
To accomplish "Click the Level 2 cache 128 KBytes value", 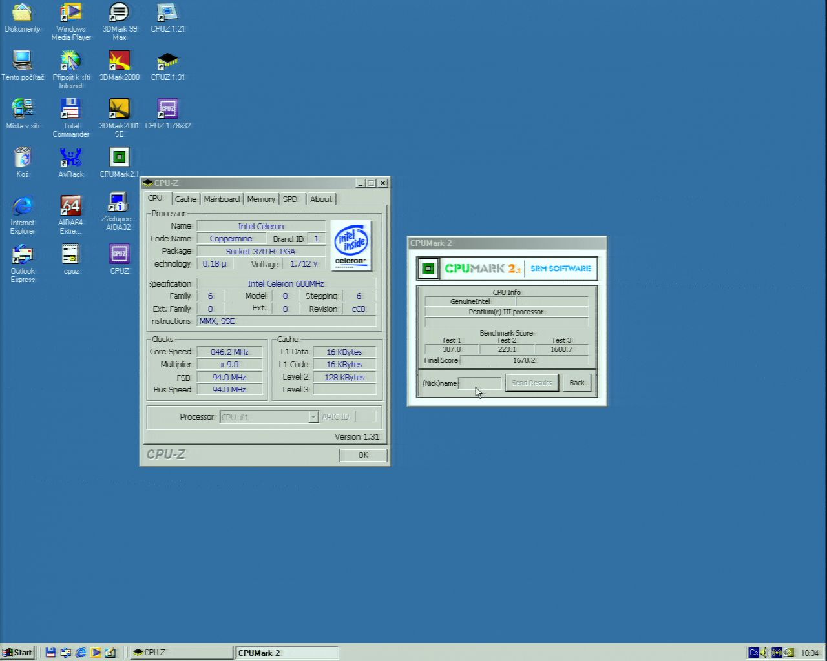I will click(344, 377).
